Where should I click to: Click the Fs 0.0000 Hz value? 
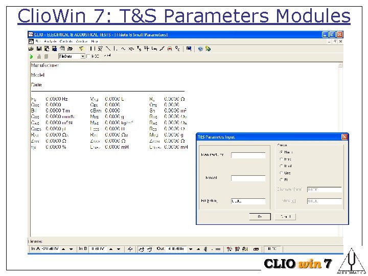[x=57, y=99]
